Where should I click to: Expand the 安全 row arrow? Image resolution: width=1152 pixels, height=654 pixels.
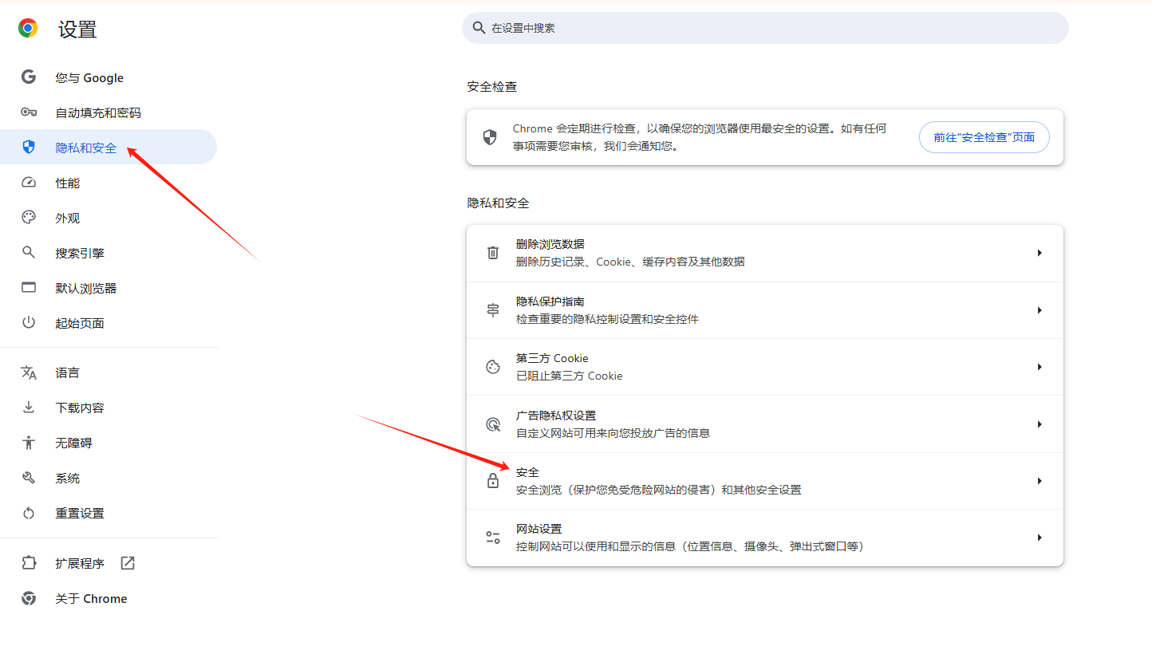pyautogui.click(x=1040, y=481)
